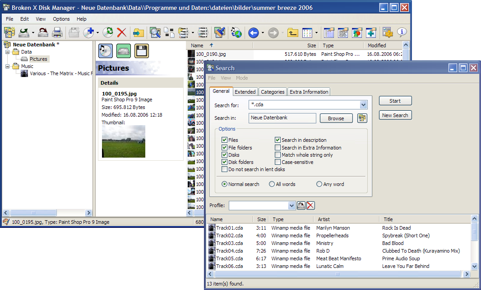Click the floppy disk icon above Pictures details
Image resolution: width=481 pixels, height=290 pixels.
pyautogui.click(x=141, y=50)
